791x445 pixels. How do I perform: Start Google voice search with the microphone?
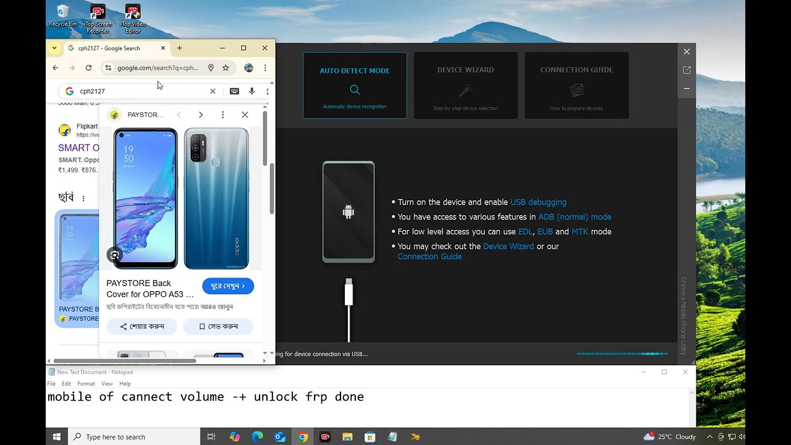click(x=252, y=91)
